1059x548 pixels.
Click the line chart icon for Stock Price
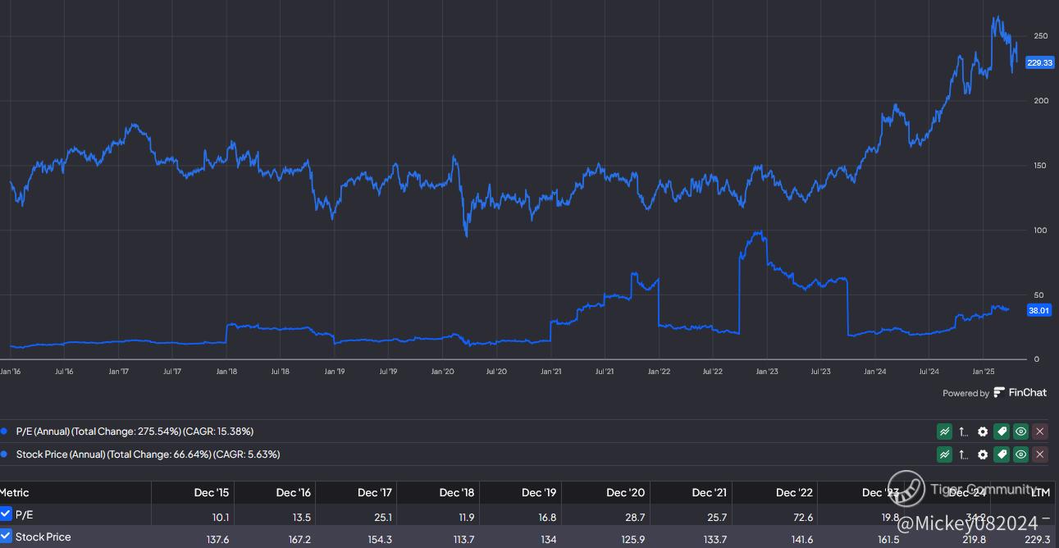point(944,454)
